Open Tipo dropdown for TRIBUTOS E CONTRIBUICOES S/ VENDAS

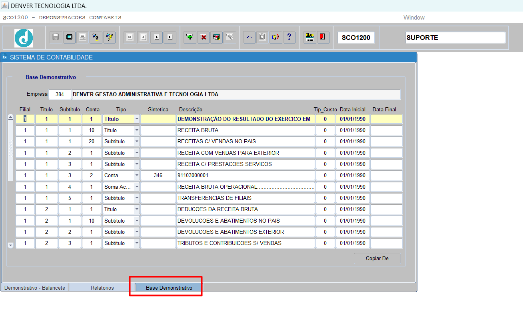(137, 243)
